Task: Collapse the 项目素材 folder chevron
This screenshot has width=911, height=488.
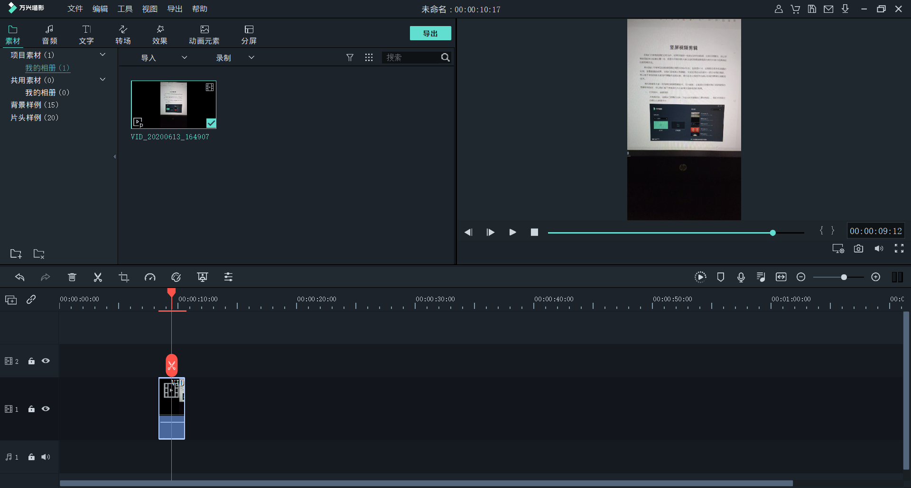Action: [102, 55]
